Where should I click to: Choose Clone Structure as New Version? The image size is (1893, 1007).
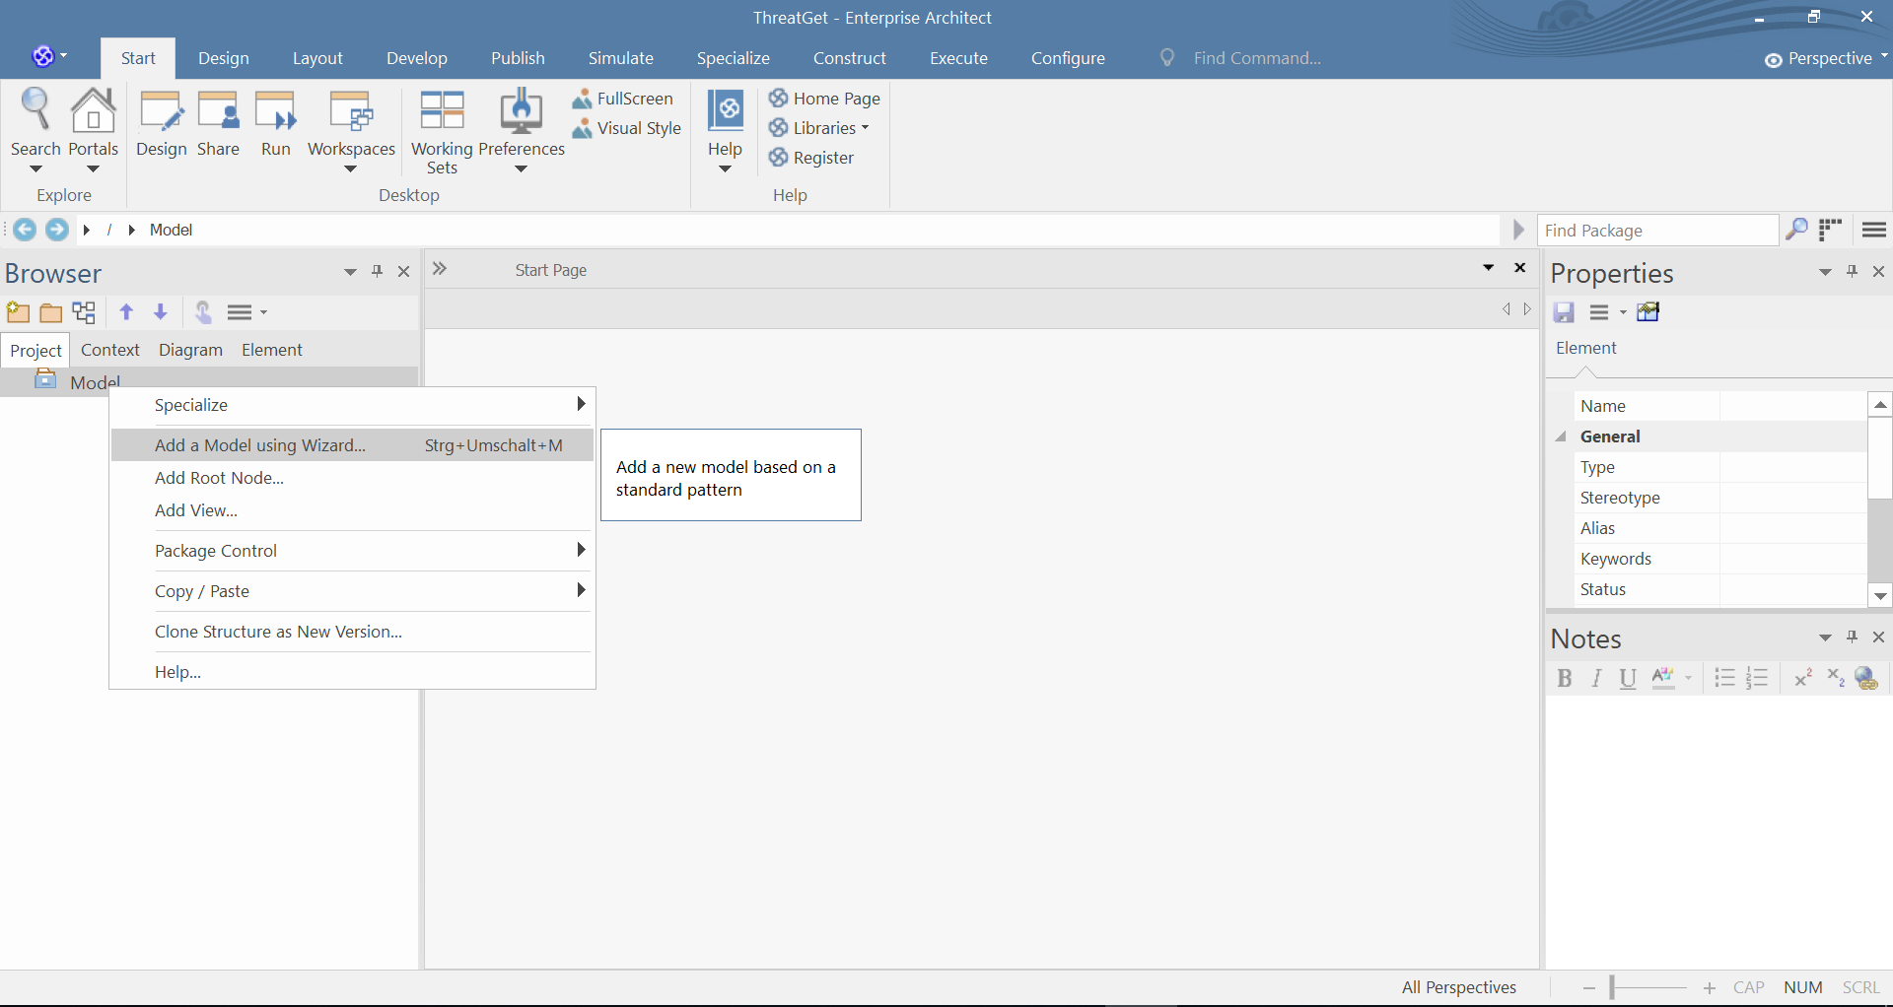pyautogui.click(x=352, y=632)
